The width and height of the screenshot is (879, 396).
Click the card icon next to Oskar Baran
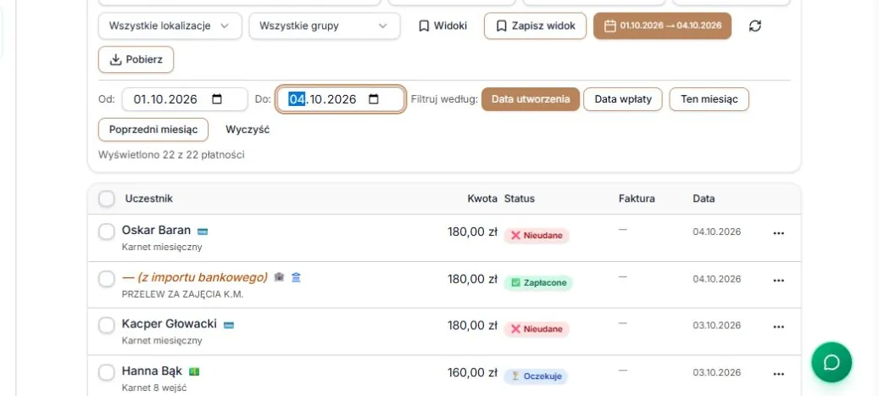click(203, 231)
